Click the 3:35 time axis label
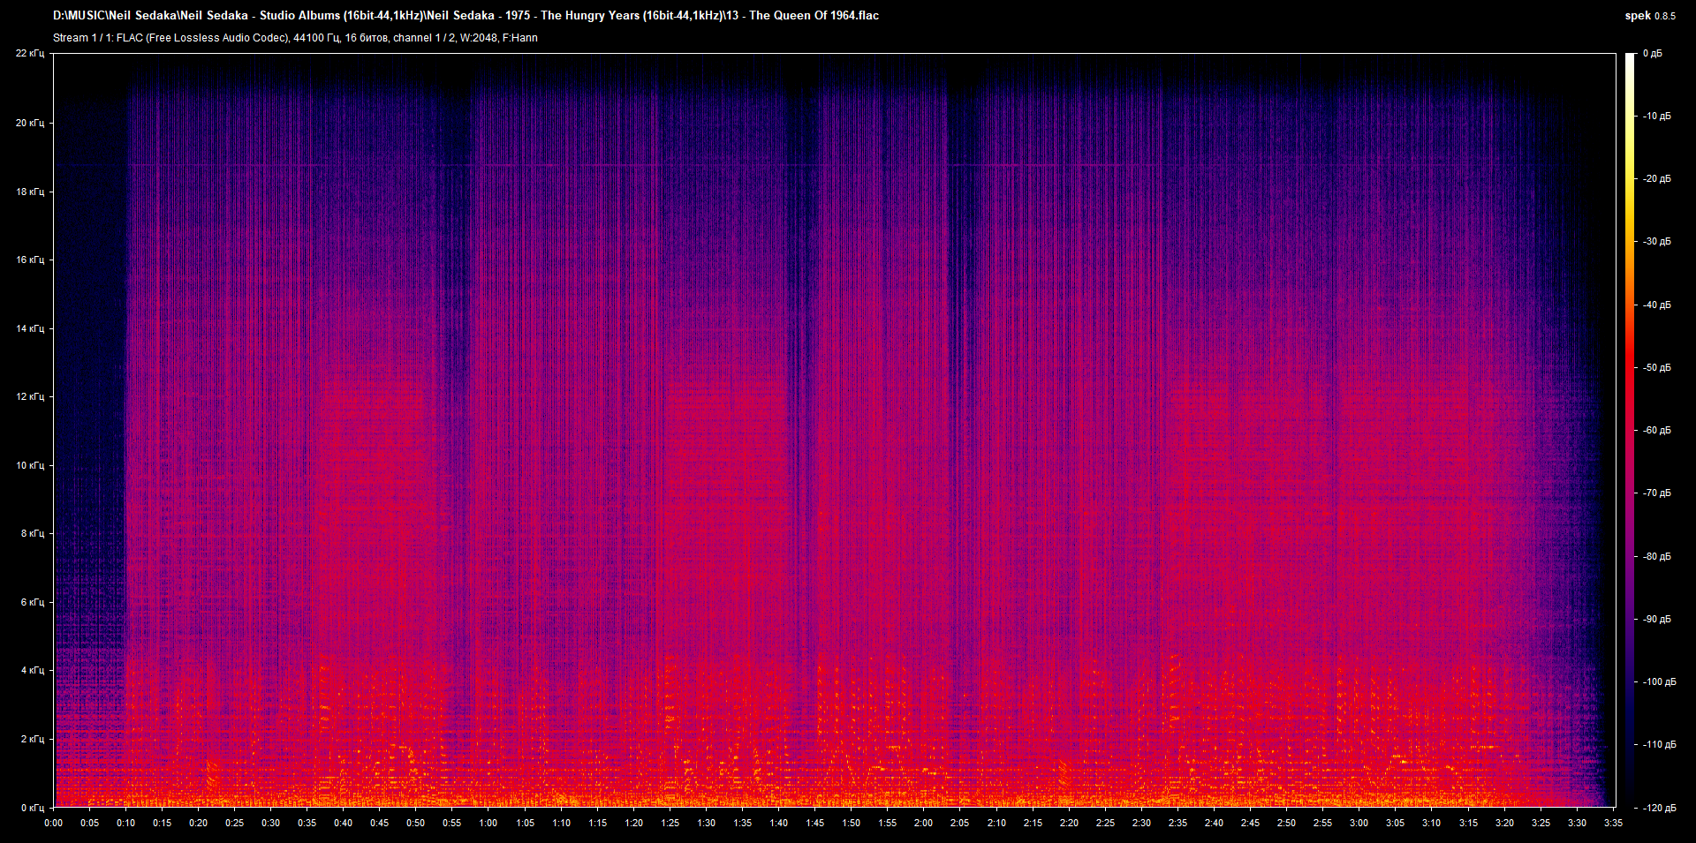This screenshot has height=843, width=1696. click(1613, 823)
